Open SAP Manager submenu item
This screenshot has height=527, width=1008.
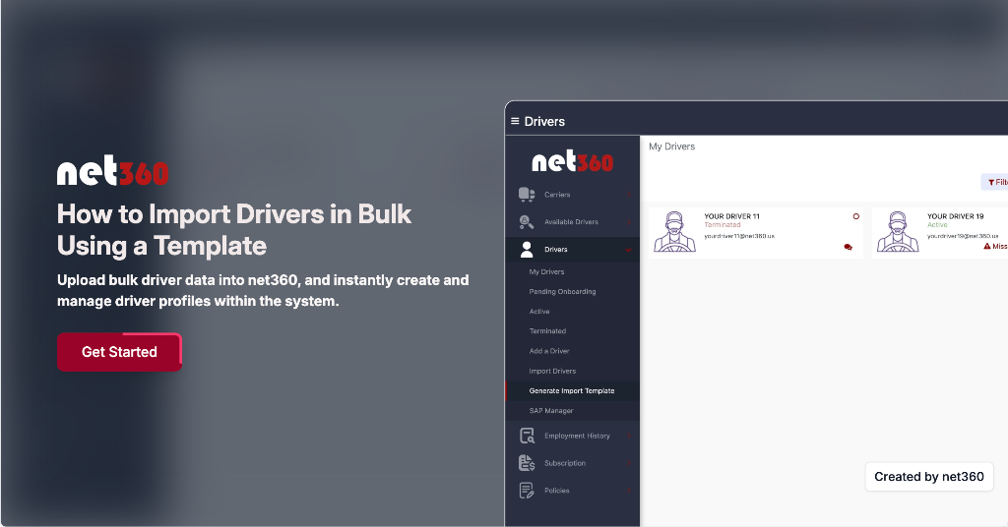[551, 410]
